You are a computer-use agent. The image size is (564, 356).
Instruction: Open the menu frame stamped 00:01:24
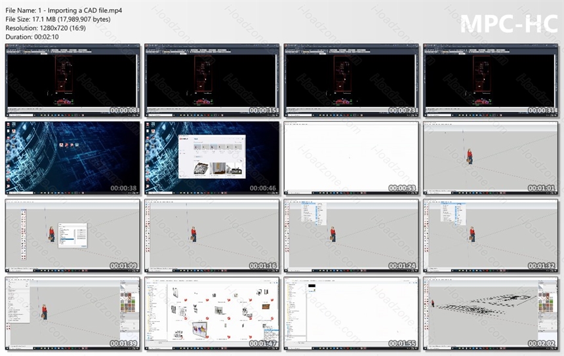point(352,235)
